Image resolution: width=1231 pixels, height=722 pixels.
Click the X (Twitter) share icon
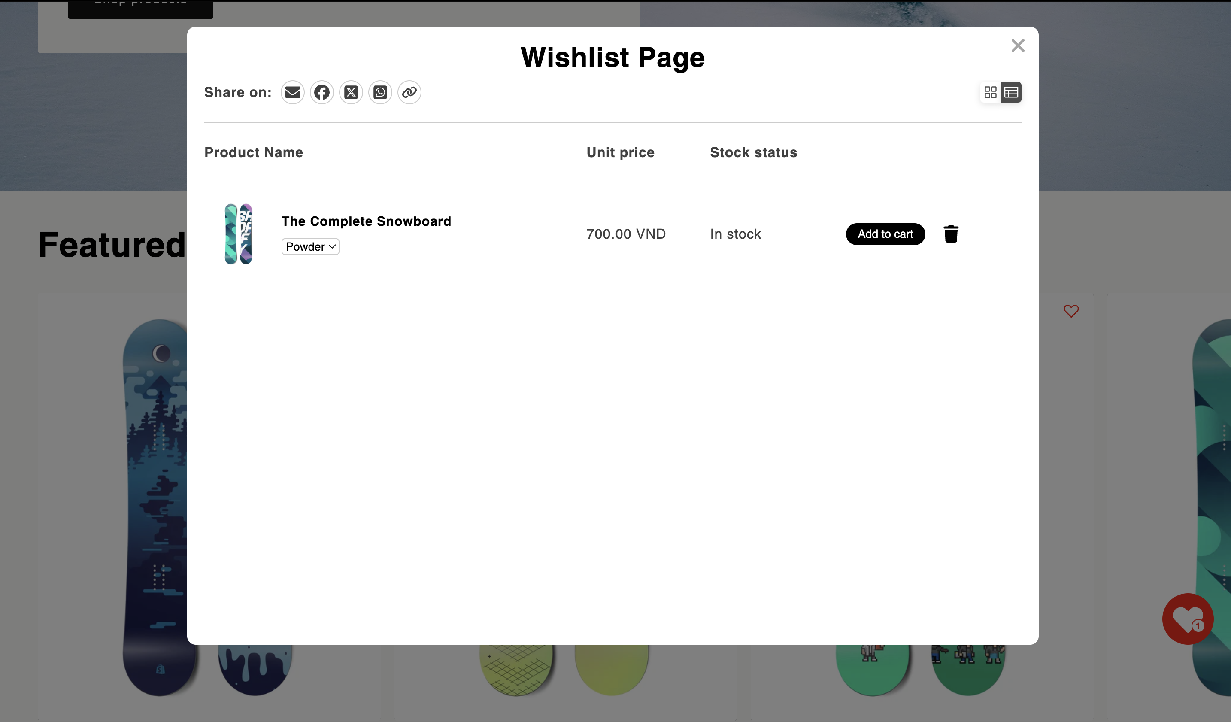pos(352,92)
